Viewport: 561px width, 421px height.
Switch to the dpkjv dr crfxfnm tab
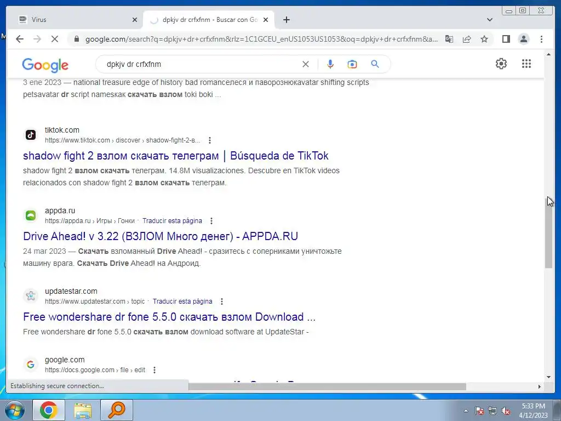pos(209,20)
